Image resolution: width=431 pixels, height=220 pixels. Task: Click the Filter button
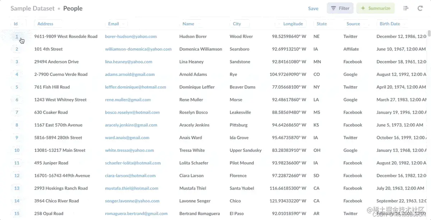[340, 8]
